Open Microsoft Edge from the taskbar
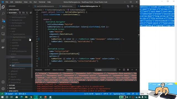 click(22, 97)
